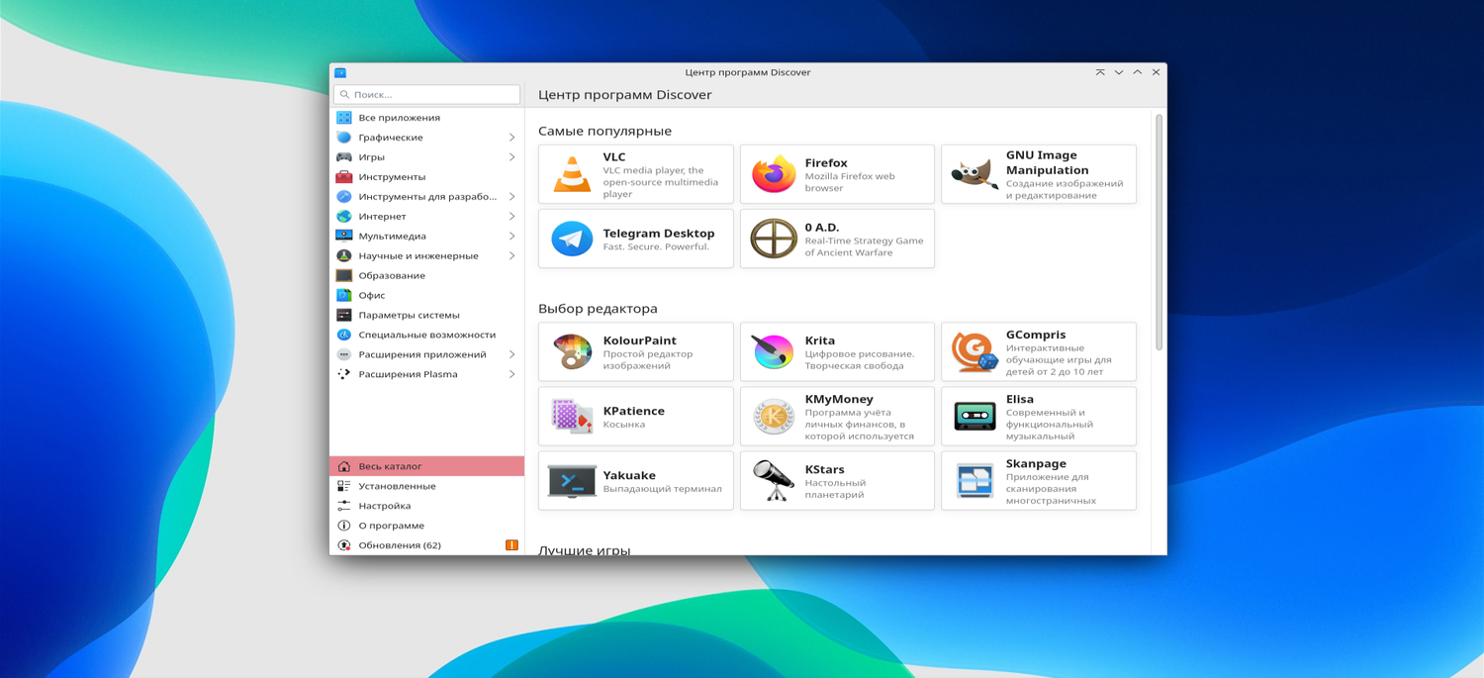
Task: Click the Специальные возможности accessibility icon
Action: pyautogui.click(x=344, y=335)
